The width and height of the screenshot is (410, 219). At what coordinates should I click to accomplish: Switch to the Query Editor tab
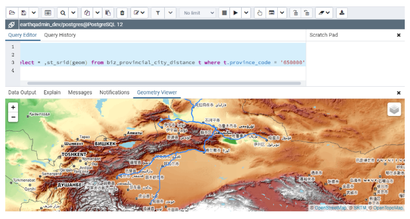tap(23, 35)
